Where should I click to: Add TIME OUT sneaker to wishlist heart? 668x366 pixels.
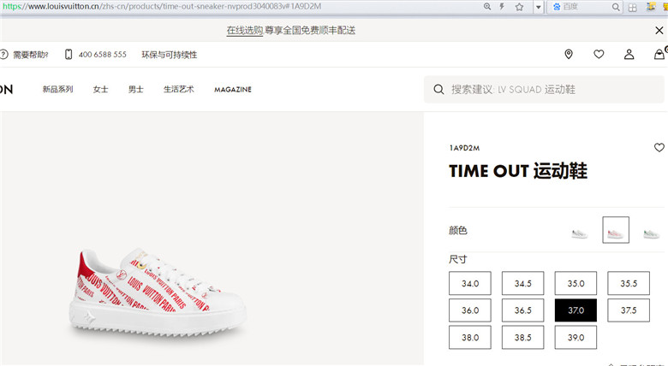(659, 147)
